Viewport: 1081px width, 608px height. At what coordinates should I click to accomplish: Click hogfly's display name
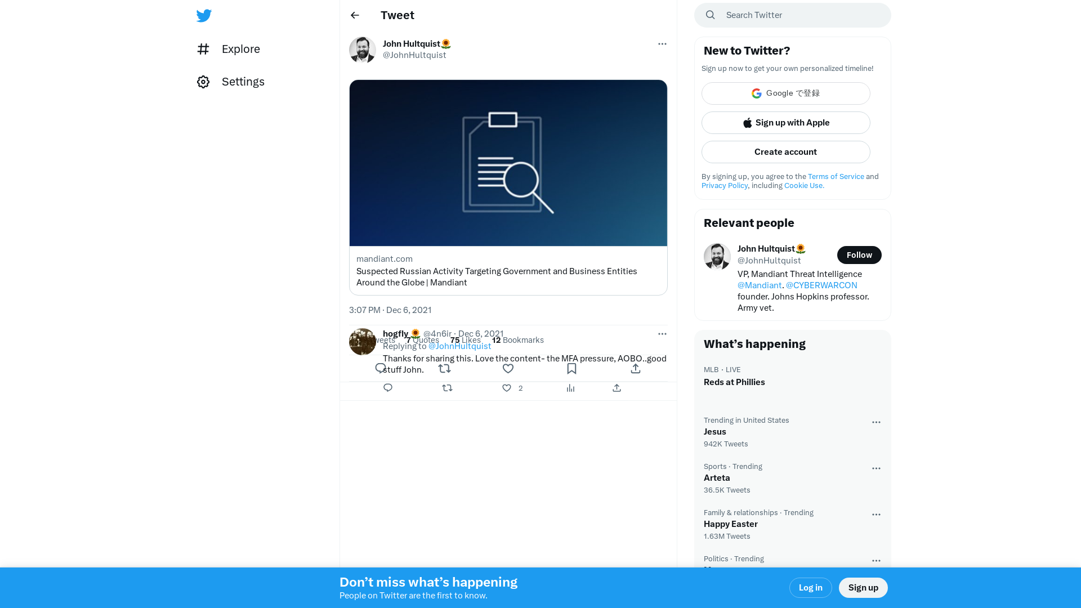(401, 334)
